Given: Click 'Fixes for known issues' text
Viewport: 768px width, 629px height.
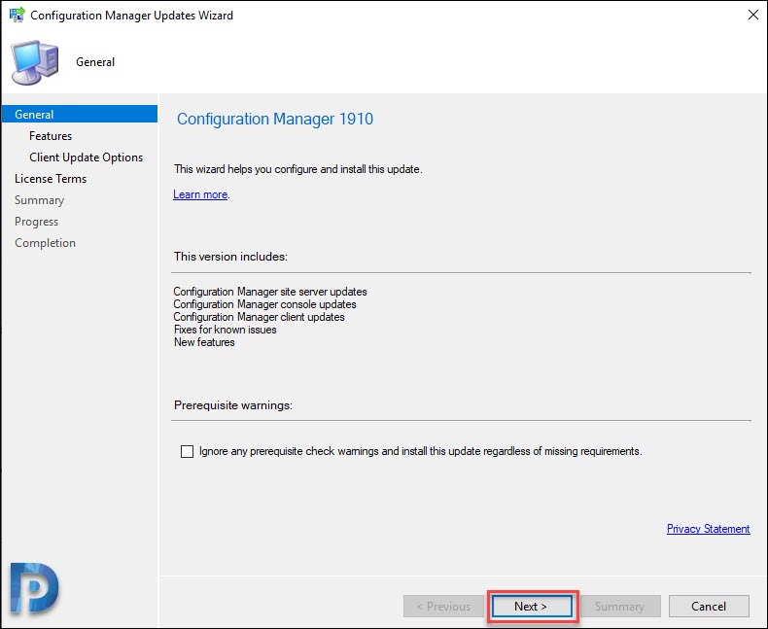Looking at the screenshot, I should 225,330.
